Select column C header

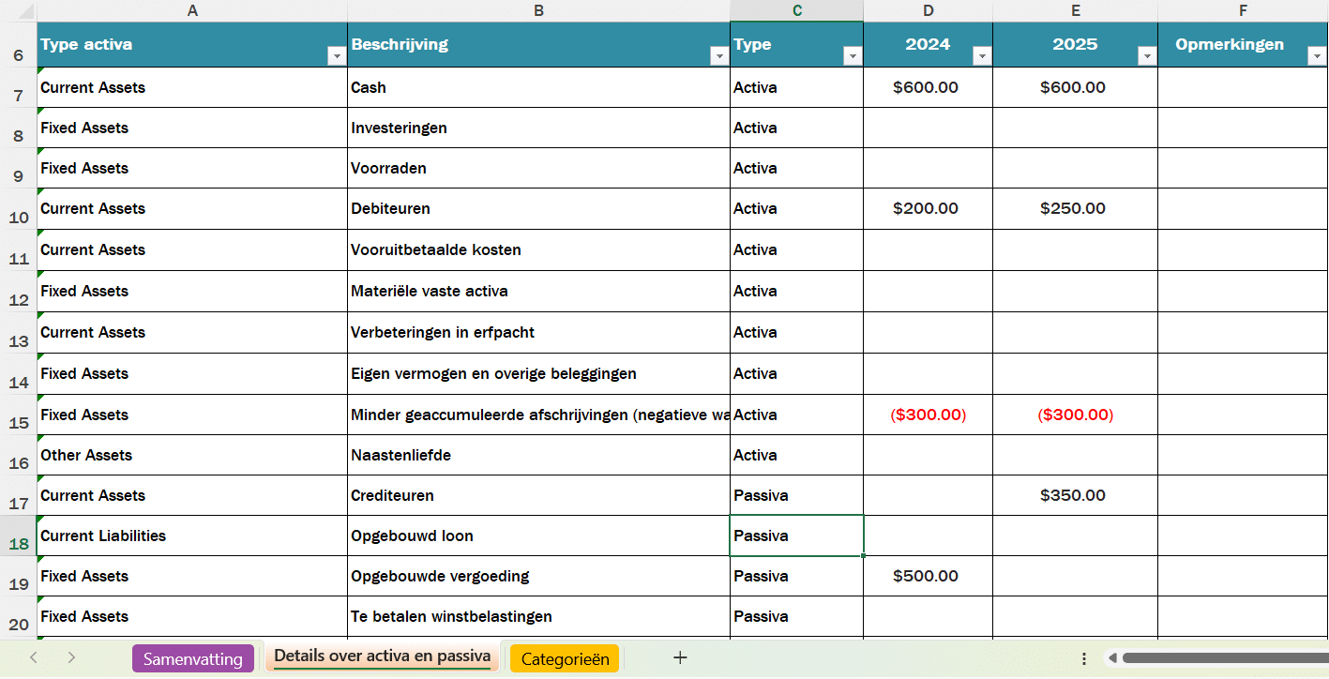pos(796,11)
